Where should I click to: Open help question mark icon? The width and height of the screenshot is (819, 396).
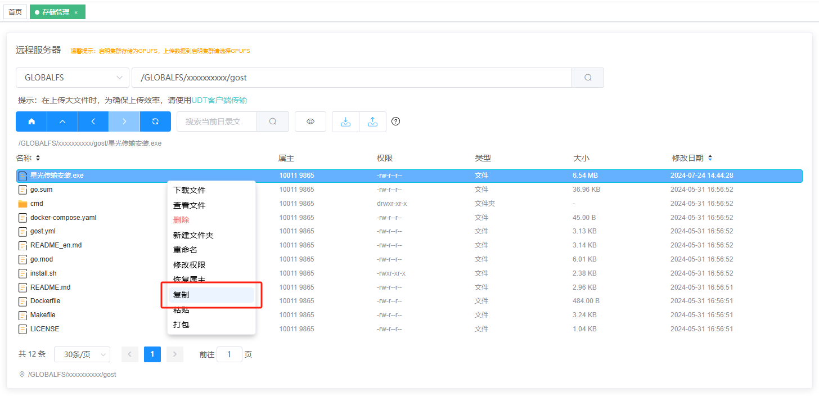(x=395, y=121)
